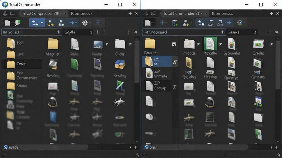Click the IM Snopraaed path field

[184, 32]
